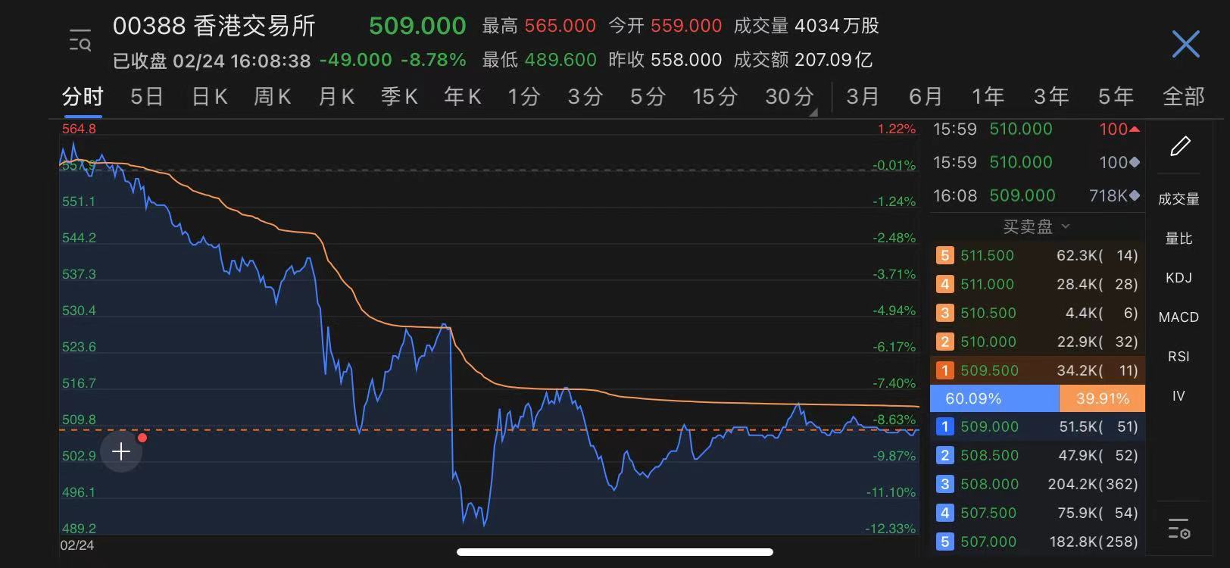Select the 量比 volume ratio indicator
The image size is (1230, 568).
point(1178,239)
